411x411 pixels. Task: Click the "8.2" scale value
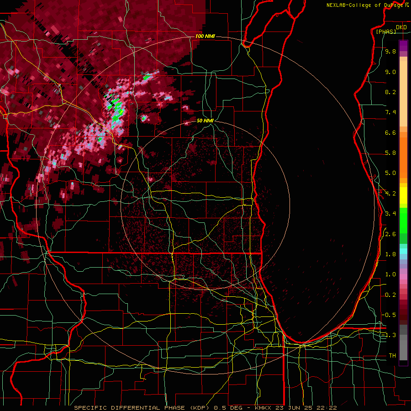(390, 92)
